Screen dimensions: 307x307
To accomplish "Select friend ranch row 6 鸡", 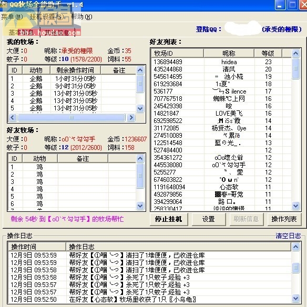I will point(72,204).
